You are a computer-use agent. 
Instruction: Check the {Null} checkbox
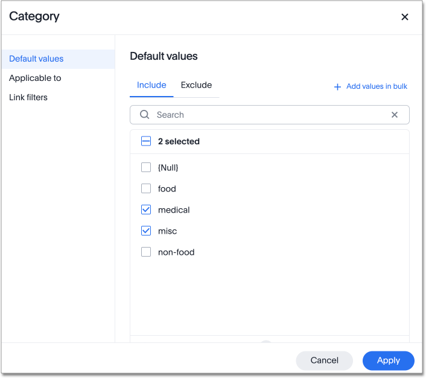point(146,167)
